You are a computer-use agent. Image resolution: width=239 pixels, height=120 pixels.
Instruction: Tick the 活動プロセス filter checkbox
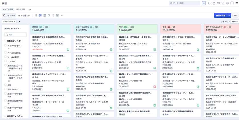pyautogui.click(x=5, y=89)
